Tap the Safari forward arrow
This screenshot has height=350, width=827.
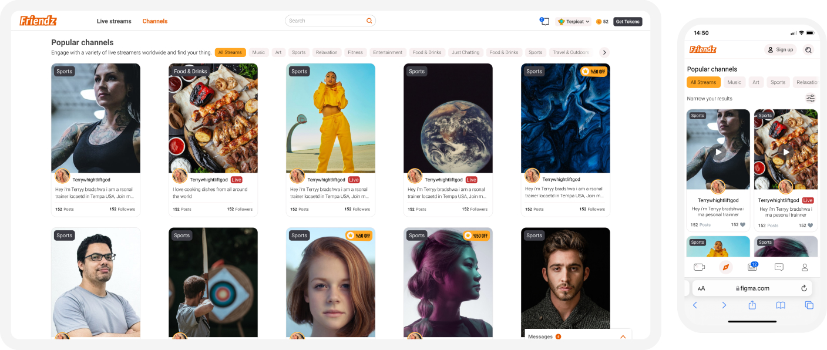point(724,305)
